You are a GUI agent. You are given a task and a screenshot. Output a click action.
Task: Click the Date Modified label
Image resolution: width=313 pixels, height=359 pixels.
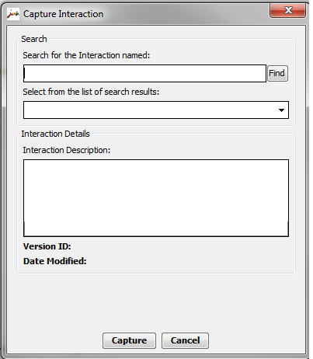55,261
